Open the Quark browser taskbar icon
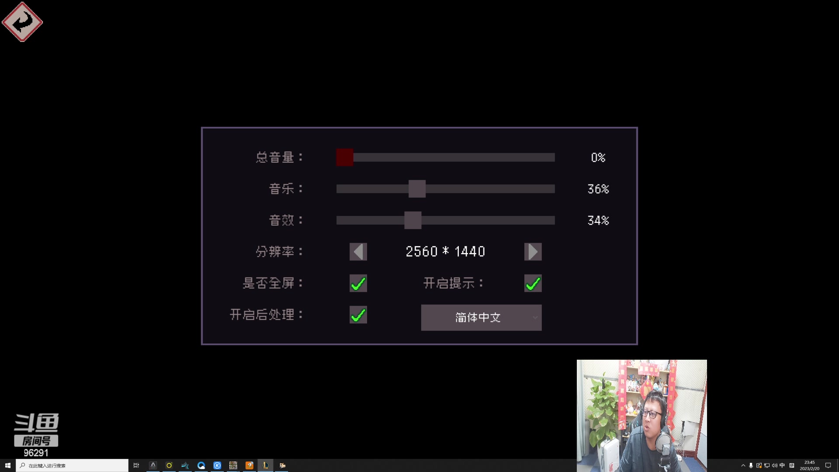This screenshot has width=839, height=472. pos(201,465)
